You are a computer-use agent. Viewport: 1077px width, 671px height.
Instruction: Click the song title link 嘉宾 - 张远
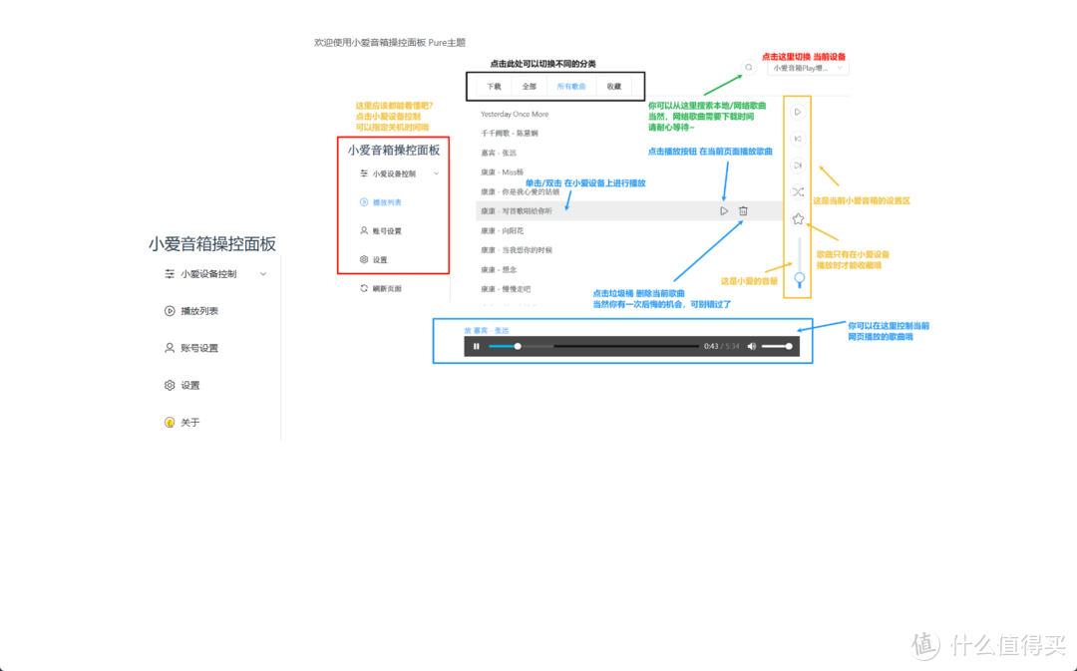click(487, 329)
